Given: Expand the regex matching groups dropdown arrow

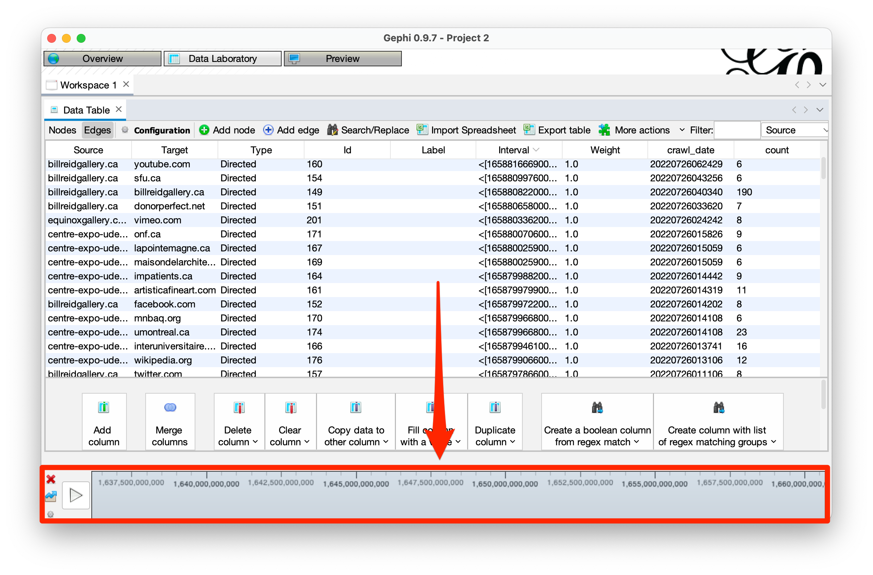Looking at the screenshot, I should [773, 442].
